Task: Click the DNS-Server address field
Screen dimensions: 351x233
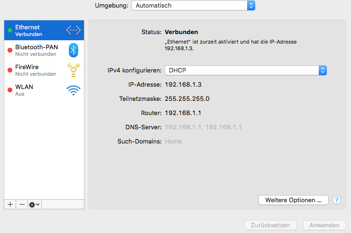Action: [203, 127]
